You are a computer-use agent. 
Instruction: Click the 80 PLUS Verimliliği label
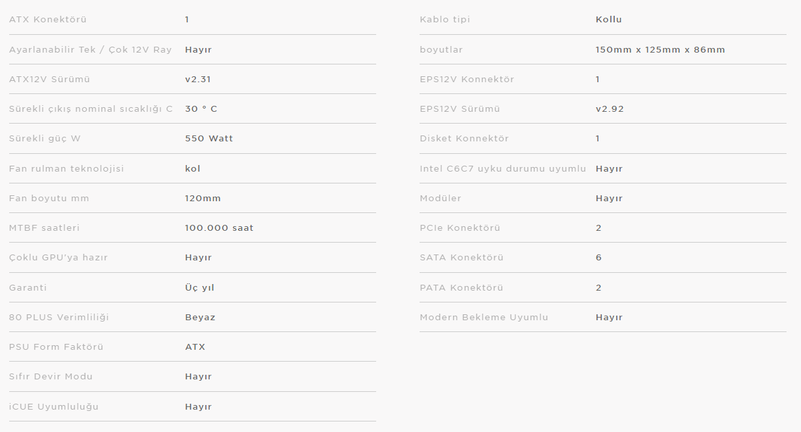coord(59,318)
